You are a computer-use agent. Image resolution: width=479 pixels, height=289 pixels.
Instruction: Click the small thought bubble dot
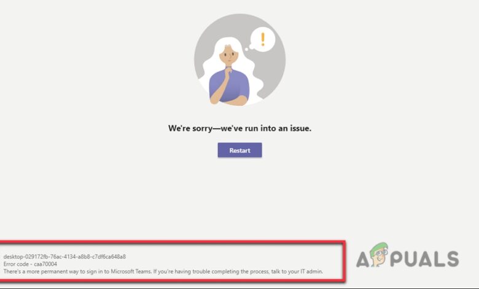tap(246, 49)
